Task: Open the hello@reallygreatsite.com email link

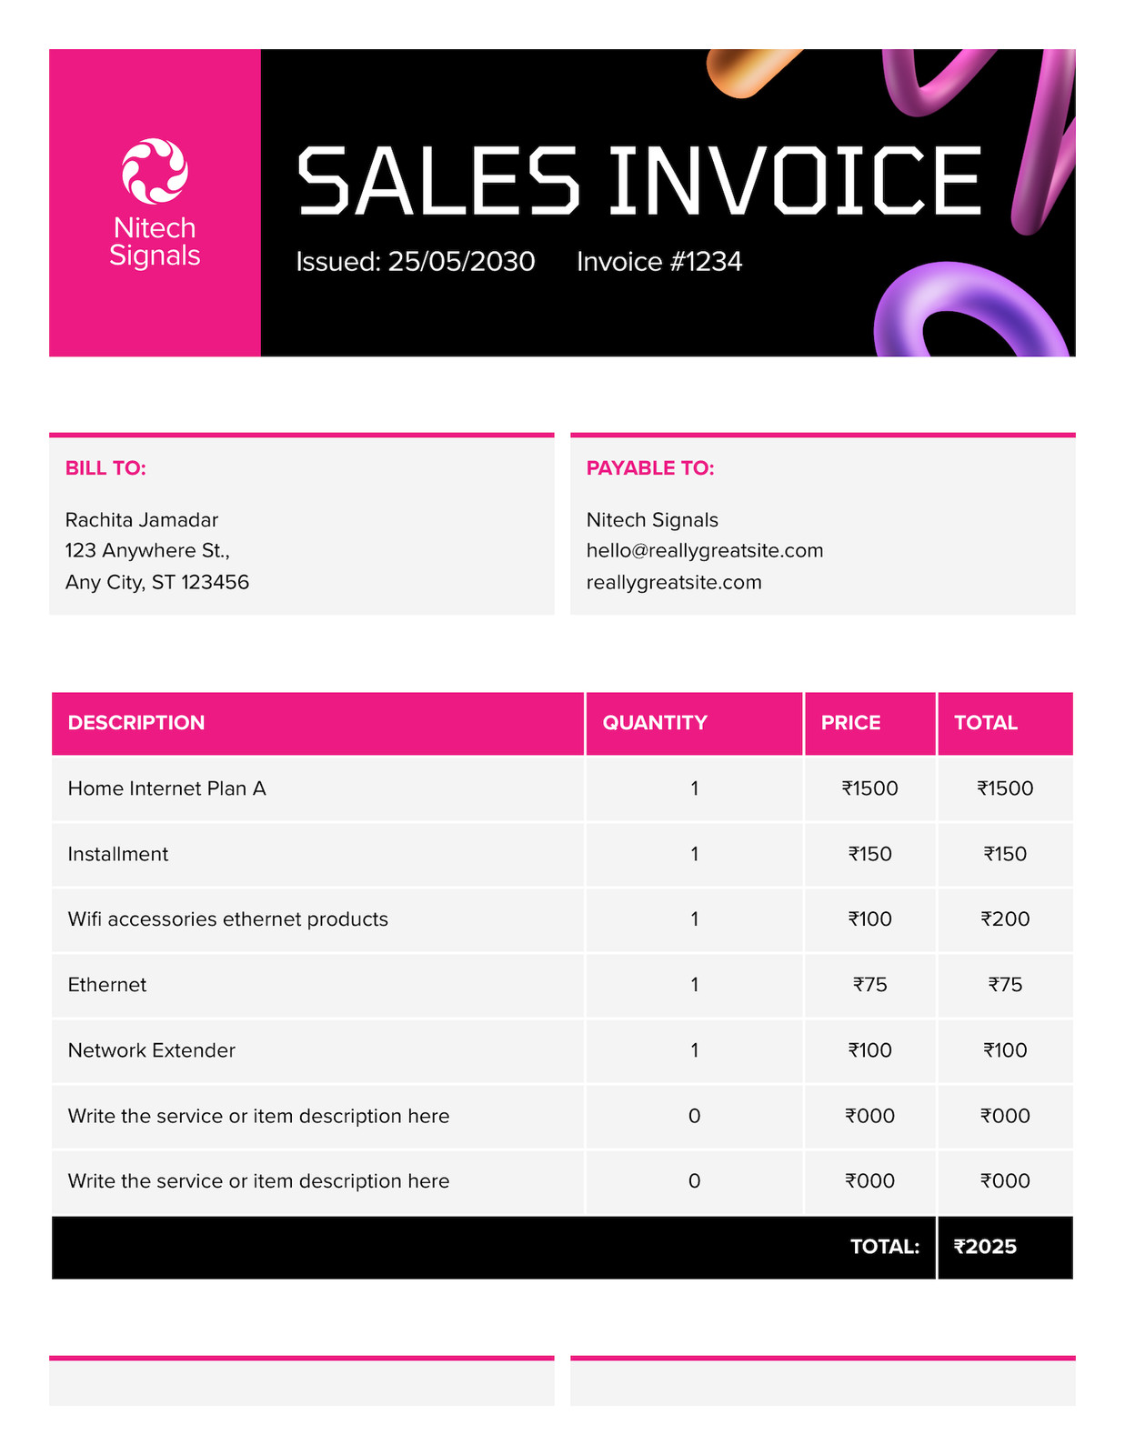Action: click(x=705, y=551)
